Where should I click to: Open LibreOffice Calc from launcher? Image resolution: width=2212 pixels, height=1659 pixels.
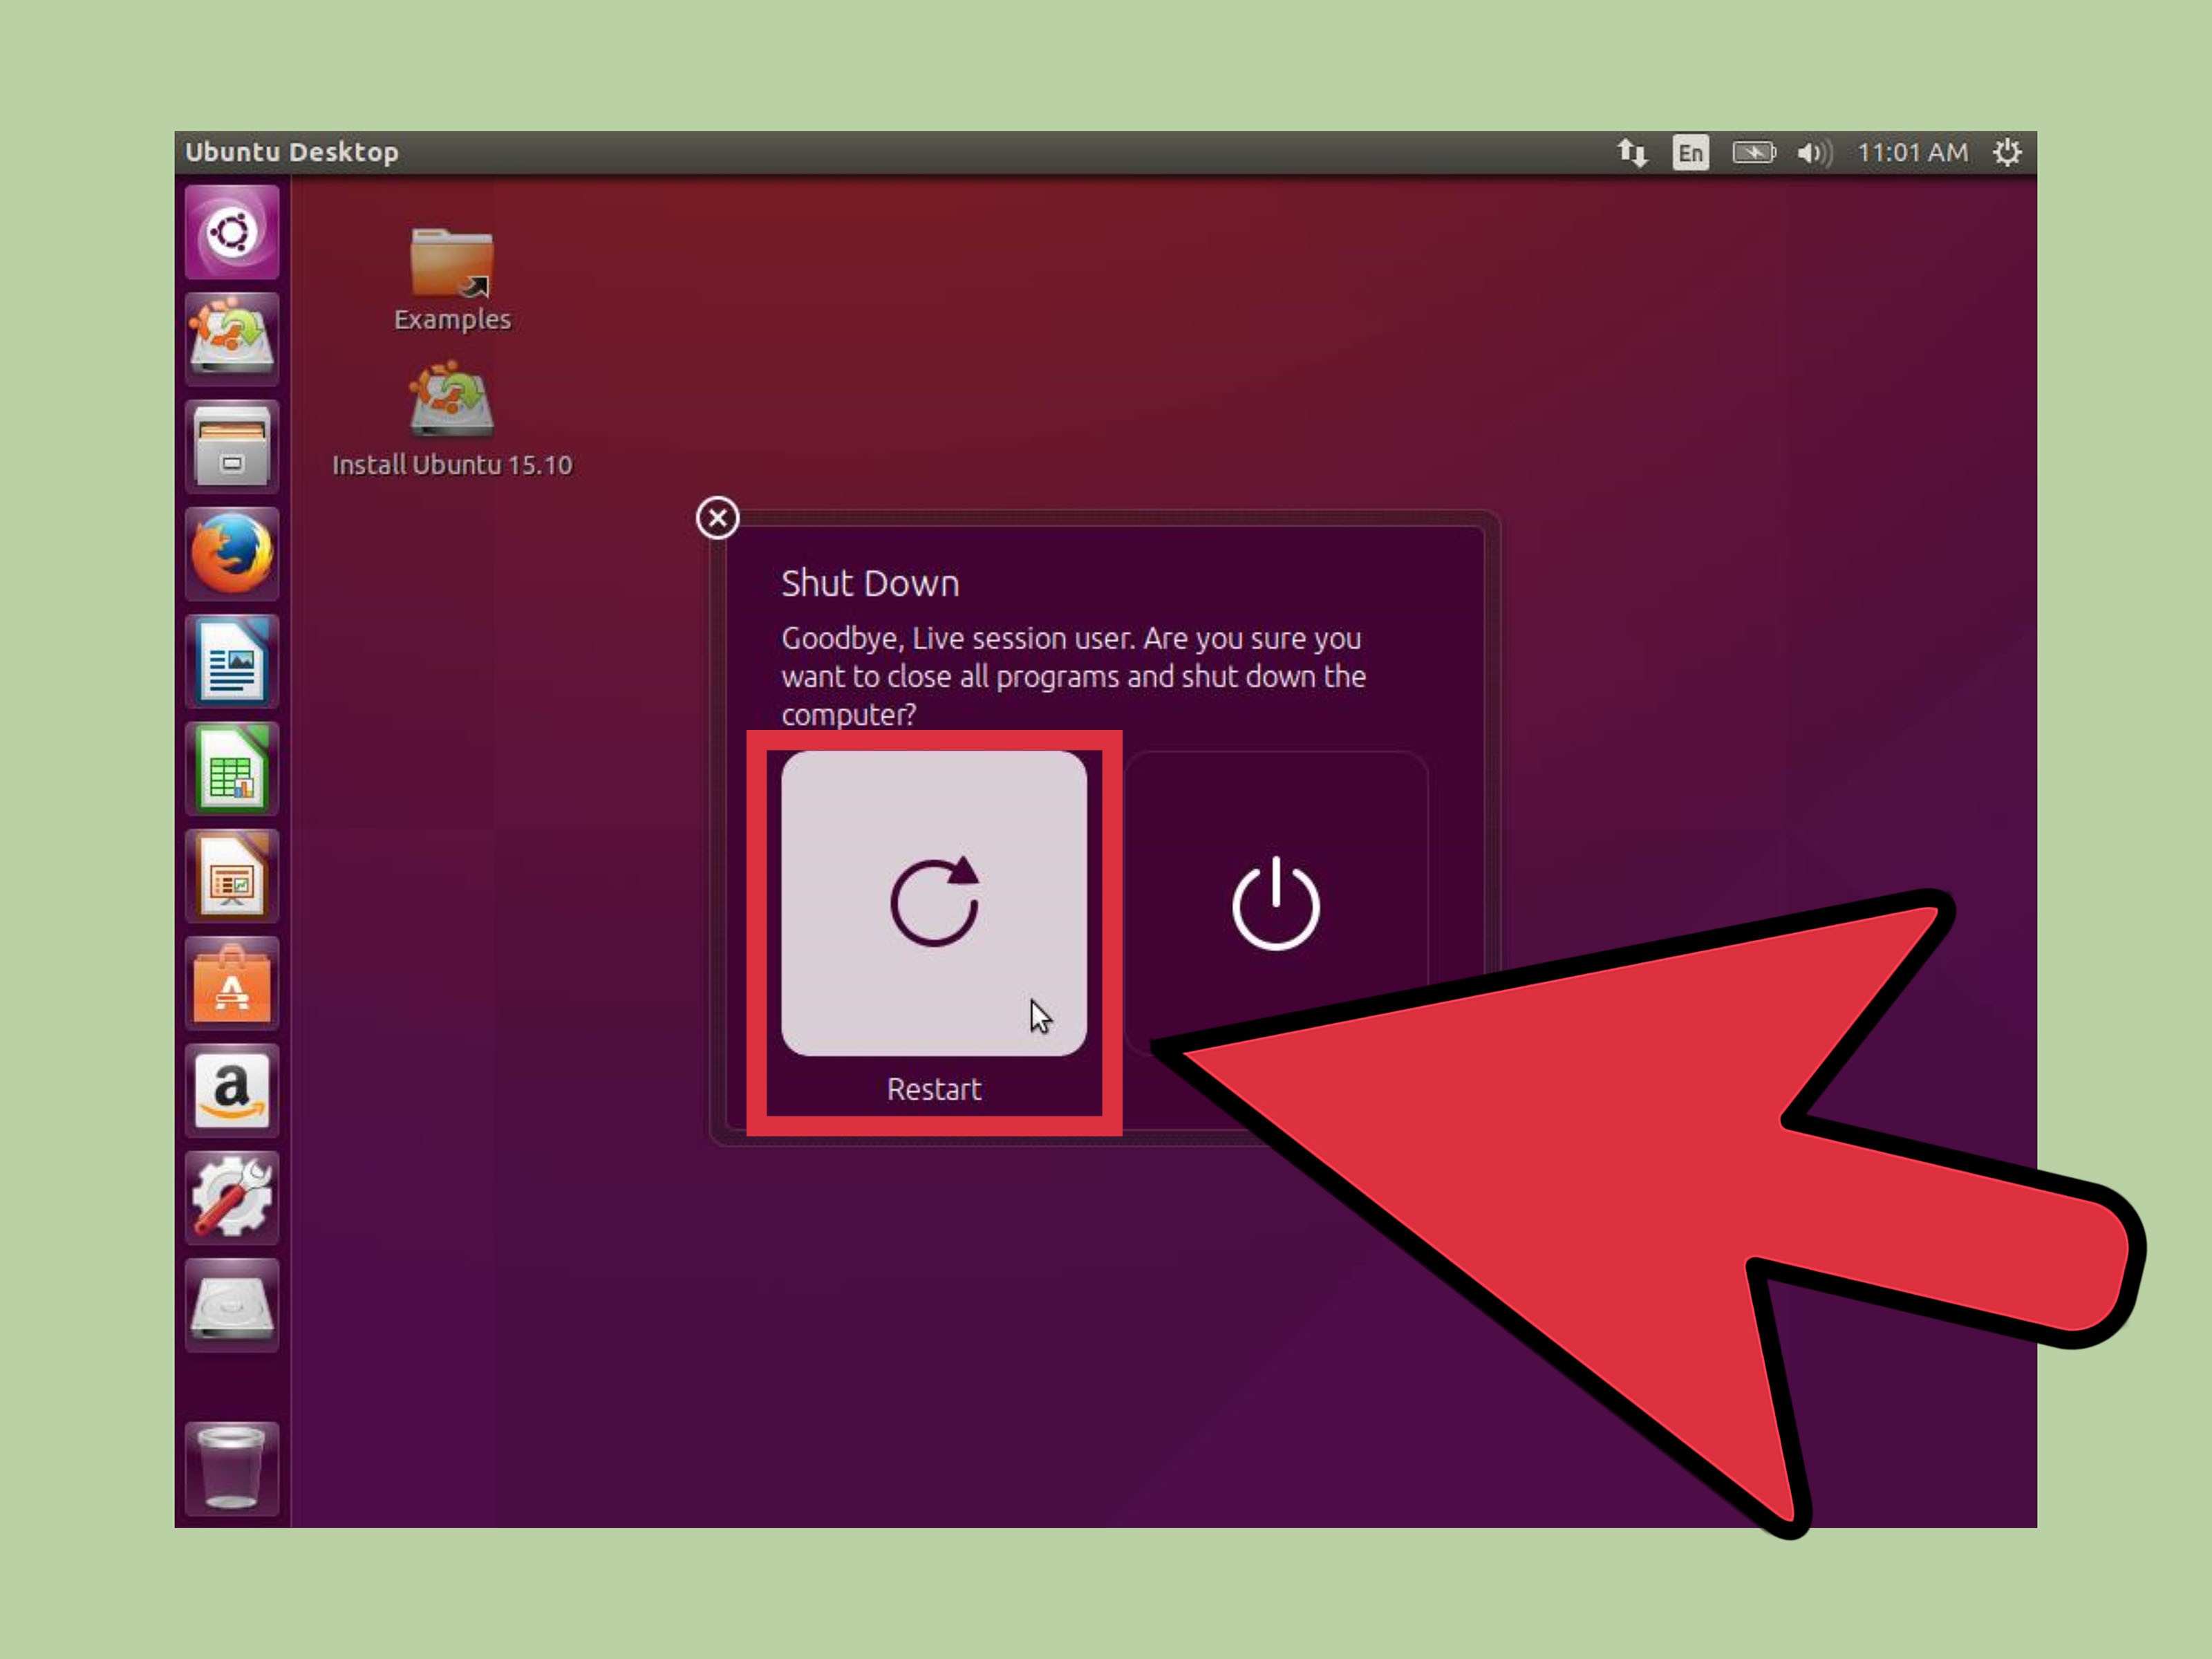point(232,769)
